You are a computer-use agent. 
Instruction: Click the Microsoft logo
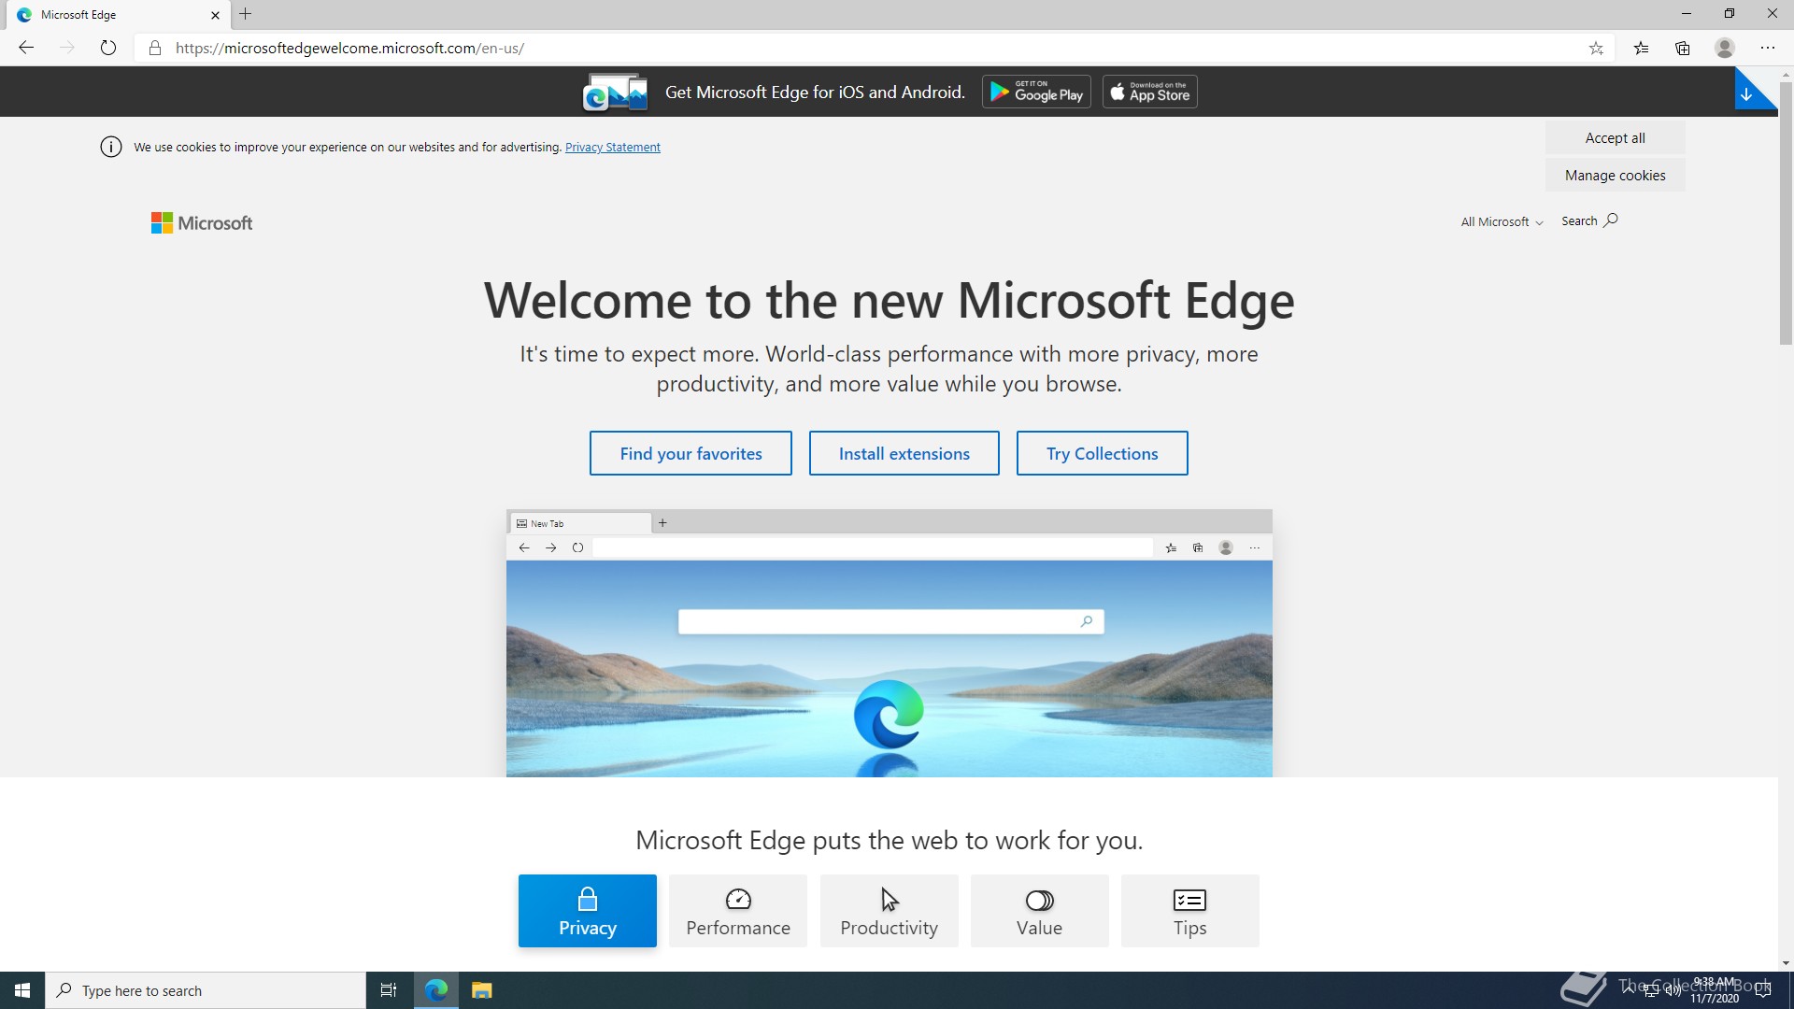[202, 222]
